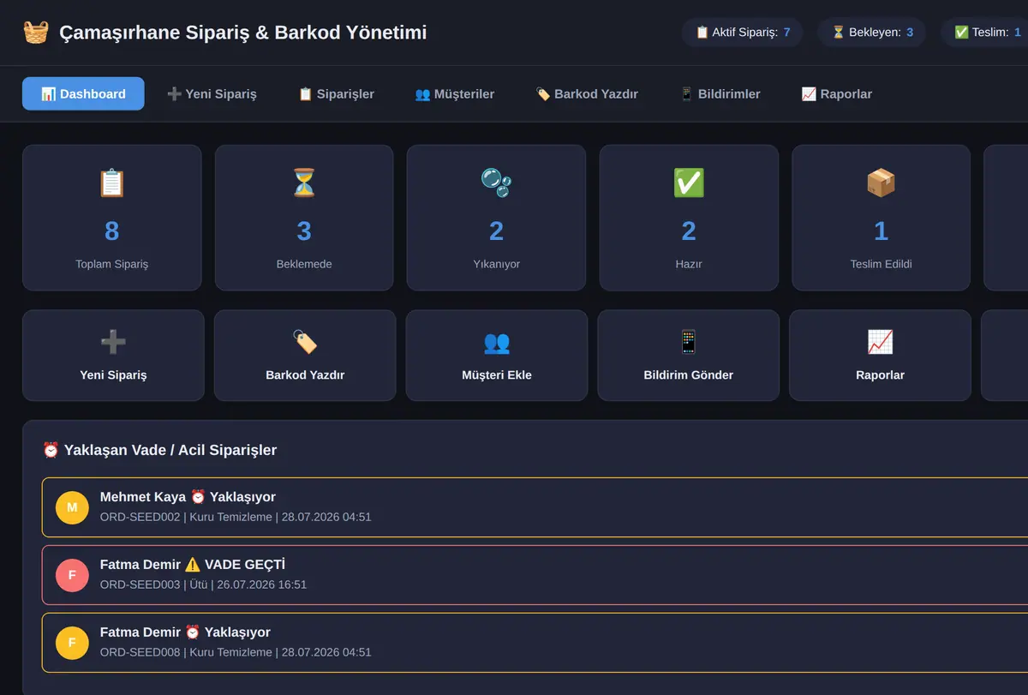Image resolution: width=1028 pixels, height=695 pixels.
Task: Select the Barkod Yazdır tab
Action: pos(587,93)
